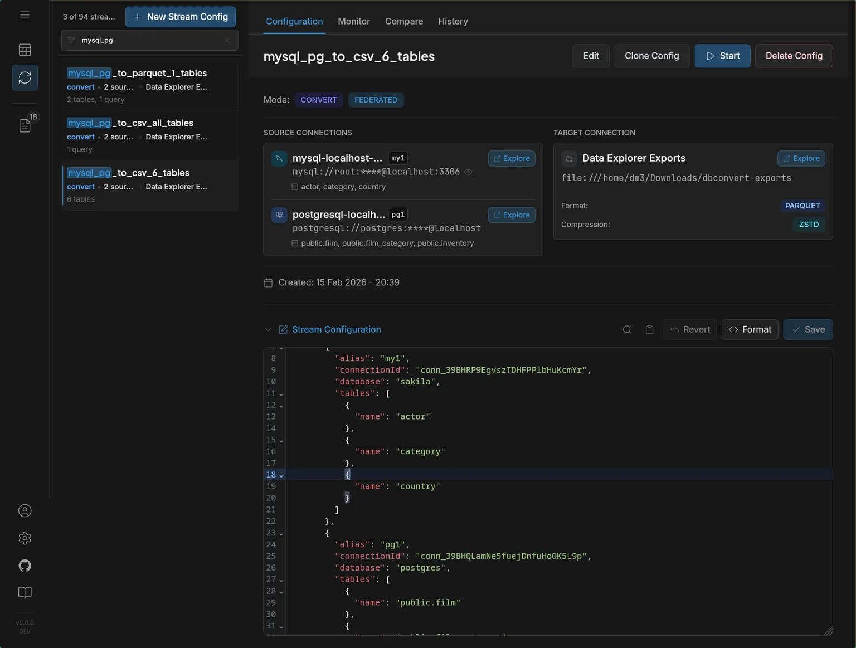This screenshot has height=648, width=856.
Task: Click the Edit button
Action: tap(591, 56)
